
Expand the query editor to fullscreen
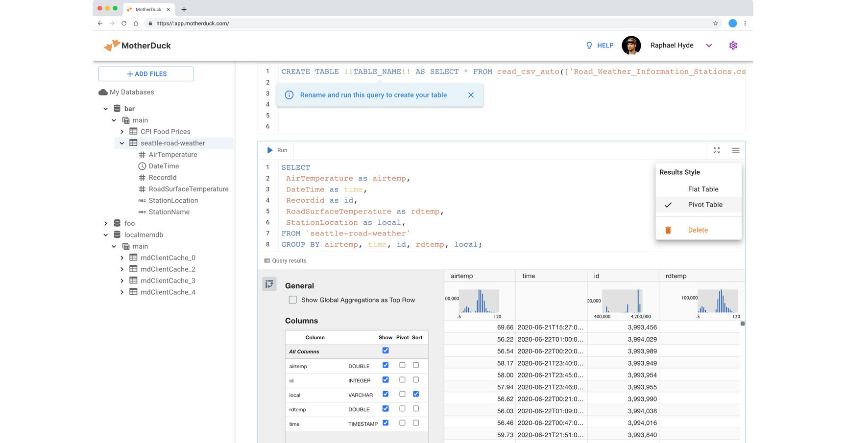(x=717, y=150)
